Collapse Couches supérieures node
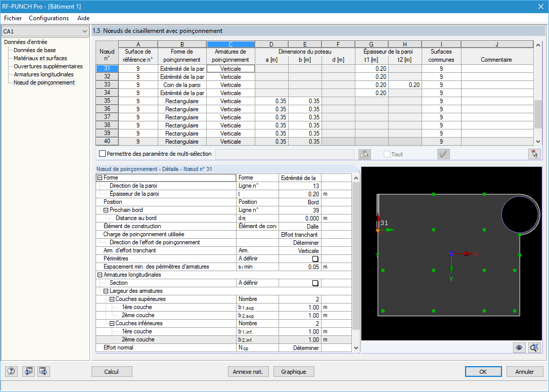Image resolution: width=549 pixels, height=392 pixels. (112, 299)
